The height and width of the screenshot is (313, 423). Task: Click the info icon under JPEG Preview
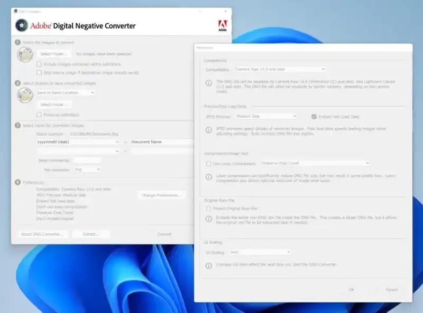[x=209, y=129]
